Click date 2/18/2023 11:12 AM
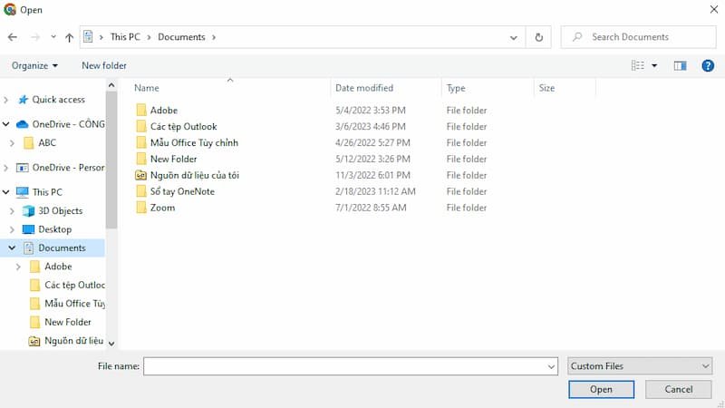The width and height of the screenshot is (725, 408). 375,191
